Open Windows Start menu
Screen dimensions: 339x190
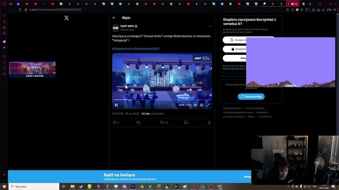point(4,187)
